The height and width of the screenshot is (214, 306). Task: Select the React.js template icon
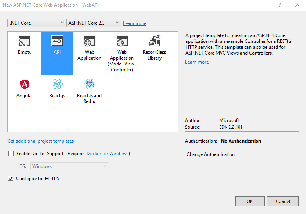57,84
